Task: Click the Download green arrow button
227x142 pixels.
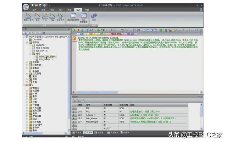Action: pyautogui.click(x=101, y=30)
